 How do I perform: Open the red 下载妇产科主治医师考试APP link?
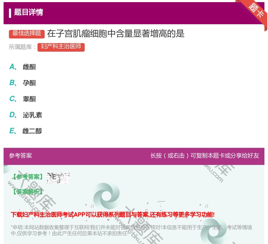113,214
